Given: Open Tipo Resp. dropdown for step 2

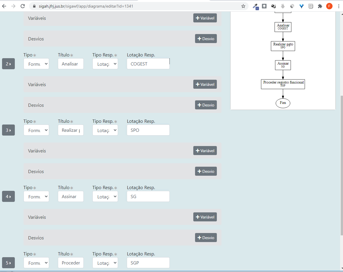Looking at the screenshot, I should [x=105, y=64].
